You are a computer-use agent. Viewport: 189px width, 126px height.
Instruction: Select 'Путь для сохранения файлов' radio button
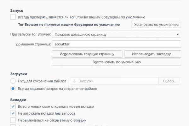pyautogui.click(x=13, y=81)
